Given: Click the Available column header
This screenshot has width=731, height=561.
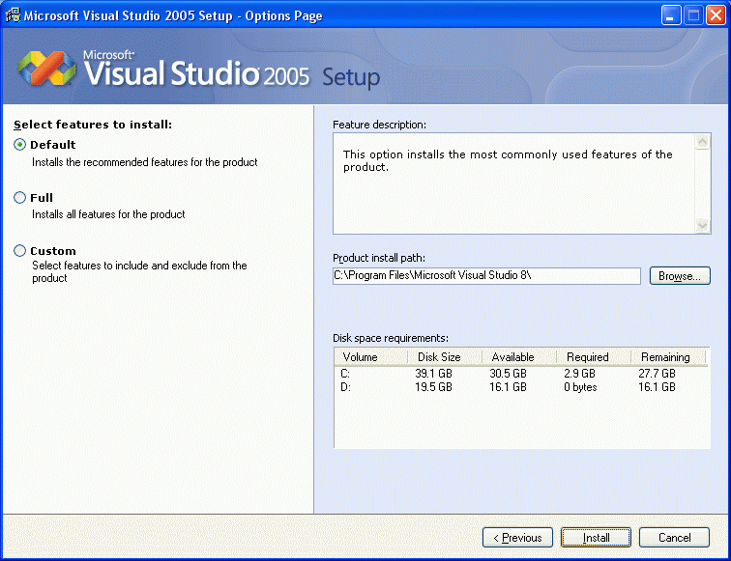Looking at the screenshot, I should (x=512, y=357).
